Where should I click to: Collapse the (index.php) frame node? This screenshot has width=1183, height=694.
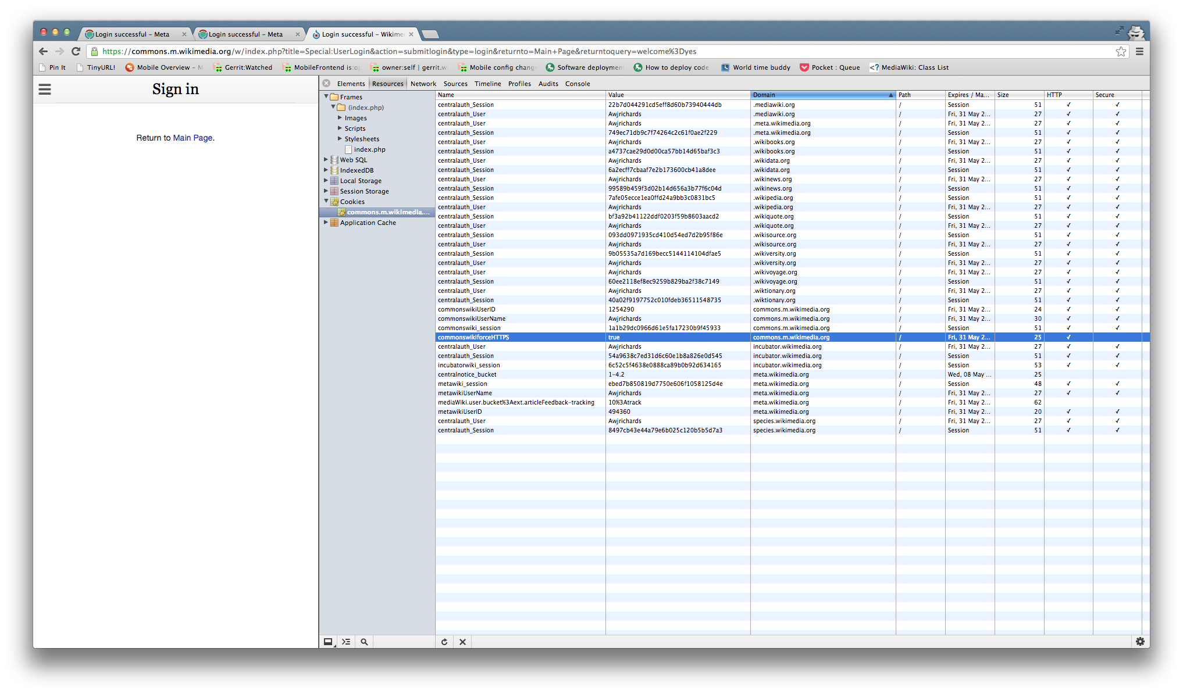[x=333, y=107]
